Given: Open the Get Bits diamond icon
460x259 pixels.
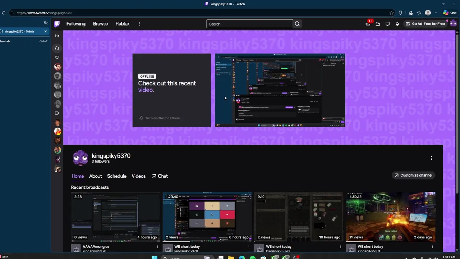Looking at the screenshot, I should pyautogui.click(x=397, y=24).
